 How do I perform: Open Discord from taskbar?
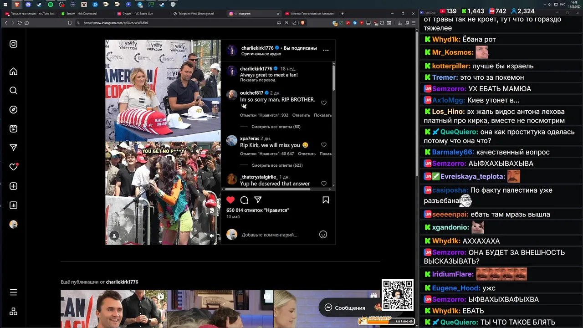point(28,5)
